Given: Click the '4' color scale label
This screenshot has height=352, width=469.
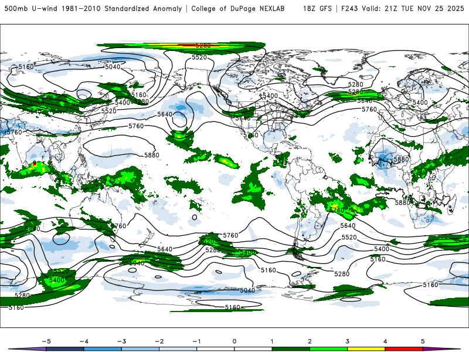Looking at the screenshot, I should (x=385, y=341).
